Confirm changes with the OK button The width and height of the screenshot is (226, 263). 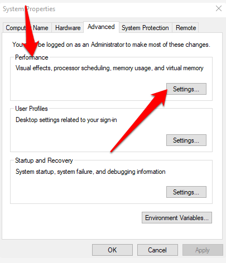click(x=112, y=250)
